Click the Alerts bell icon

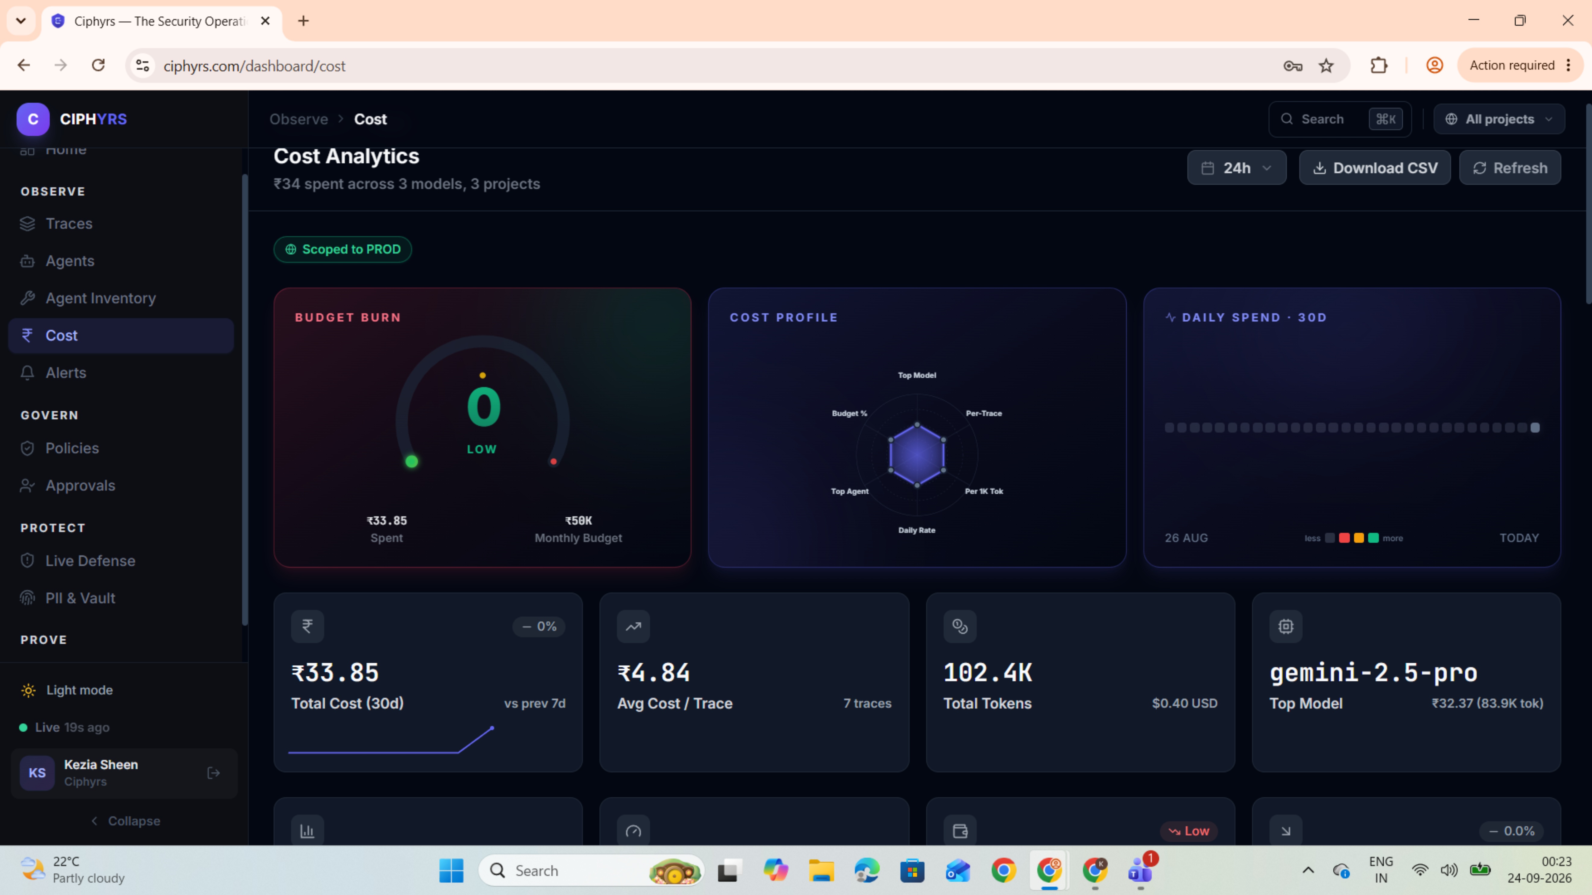27,373
